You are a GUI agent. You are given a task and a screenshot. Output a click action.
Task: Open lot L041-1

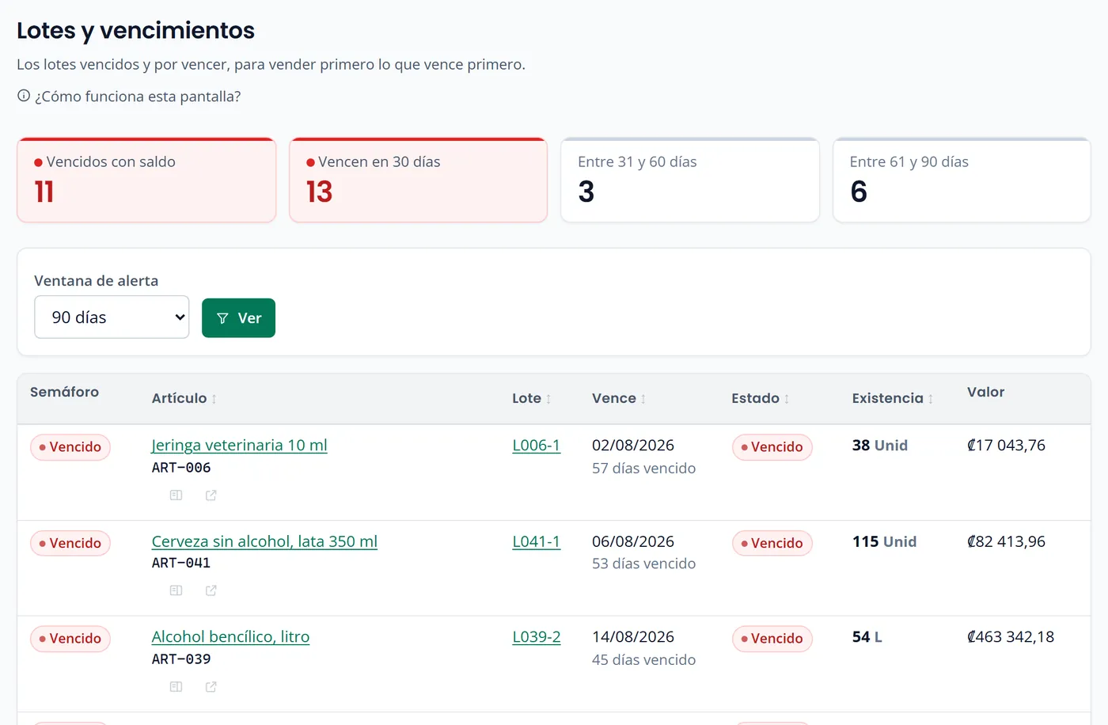pos(537,541)
